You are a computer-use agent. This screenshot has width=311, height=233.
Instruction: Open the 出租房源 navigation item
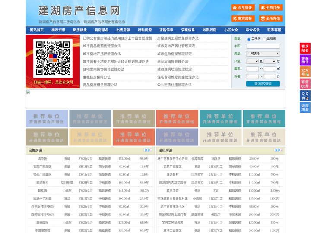[145, 30]
